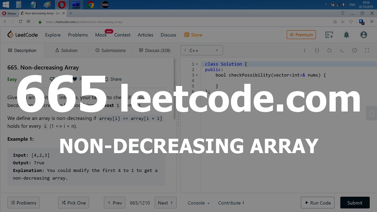Viewport: 377px width, 212px height.
Task: Switch to the Description tab
Action: 22,50
